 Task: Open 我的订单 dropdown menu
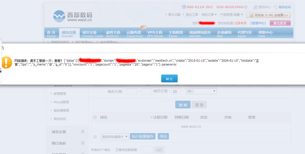tap(209, 15)
